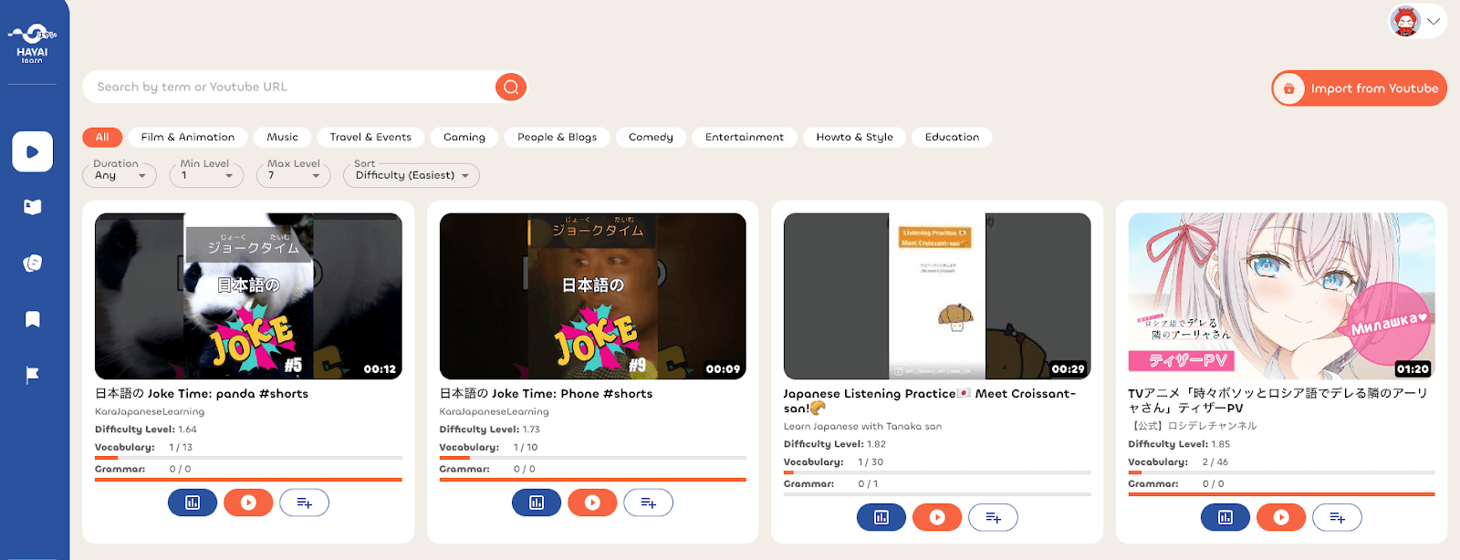1460x560 pixels.
Task: Open the Phone Joke Time thumbnail
Action: click(x=593, y=296)
